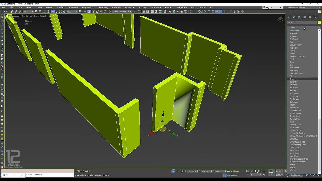Open the Display command panel tab
Image resolution: width=322 pixels, height=181 pixels.
(310, 17)
